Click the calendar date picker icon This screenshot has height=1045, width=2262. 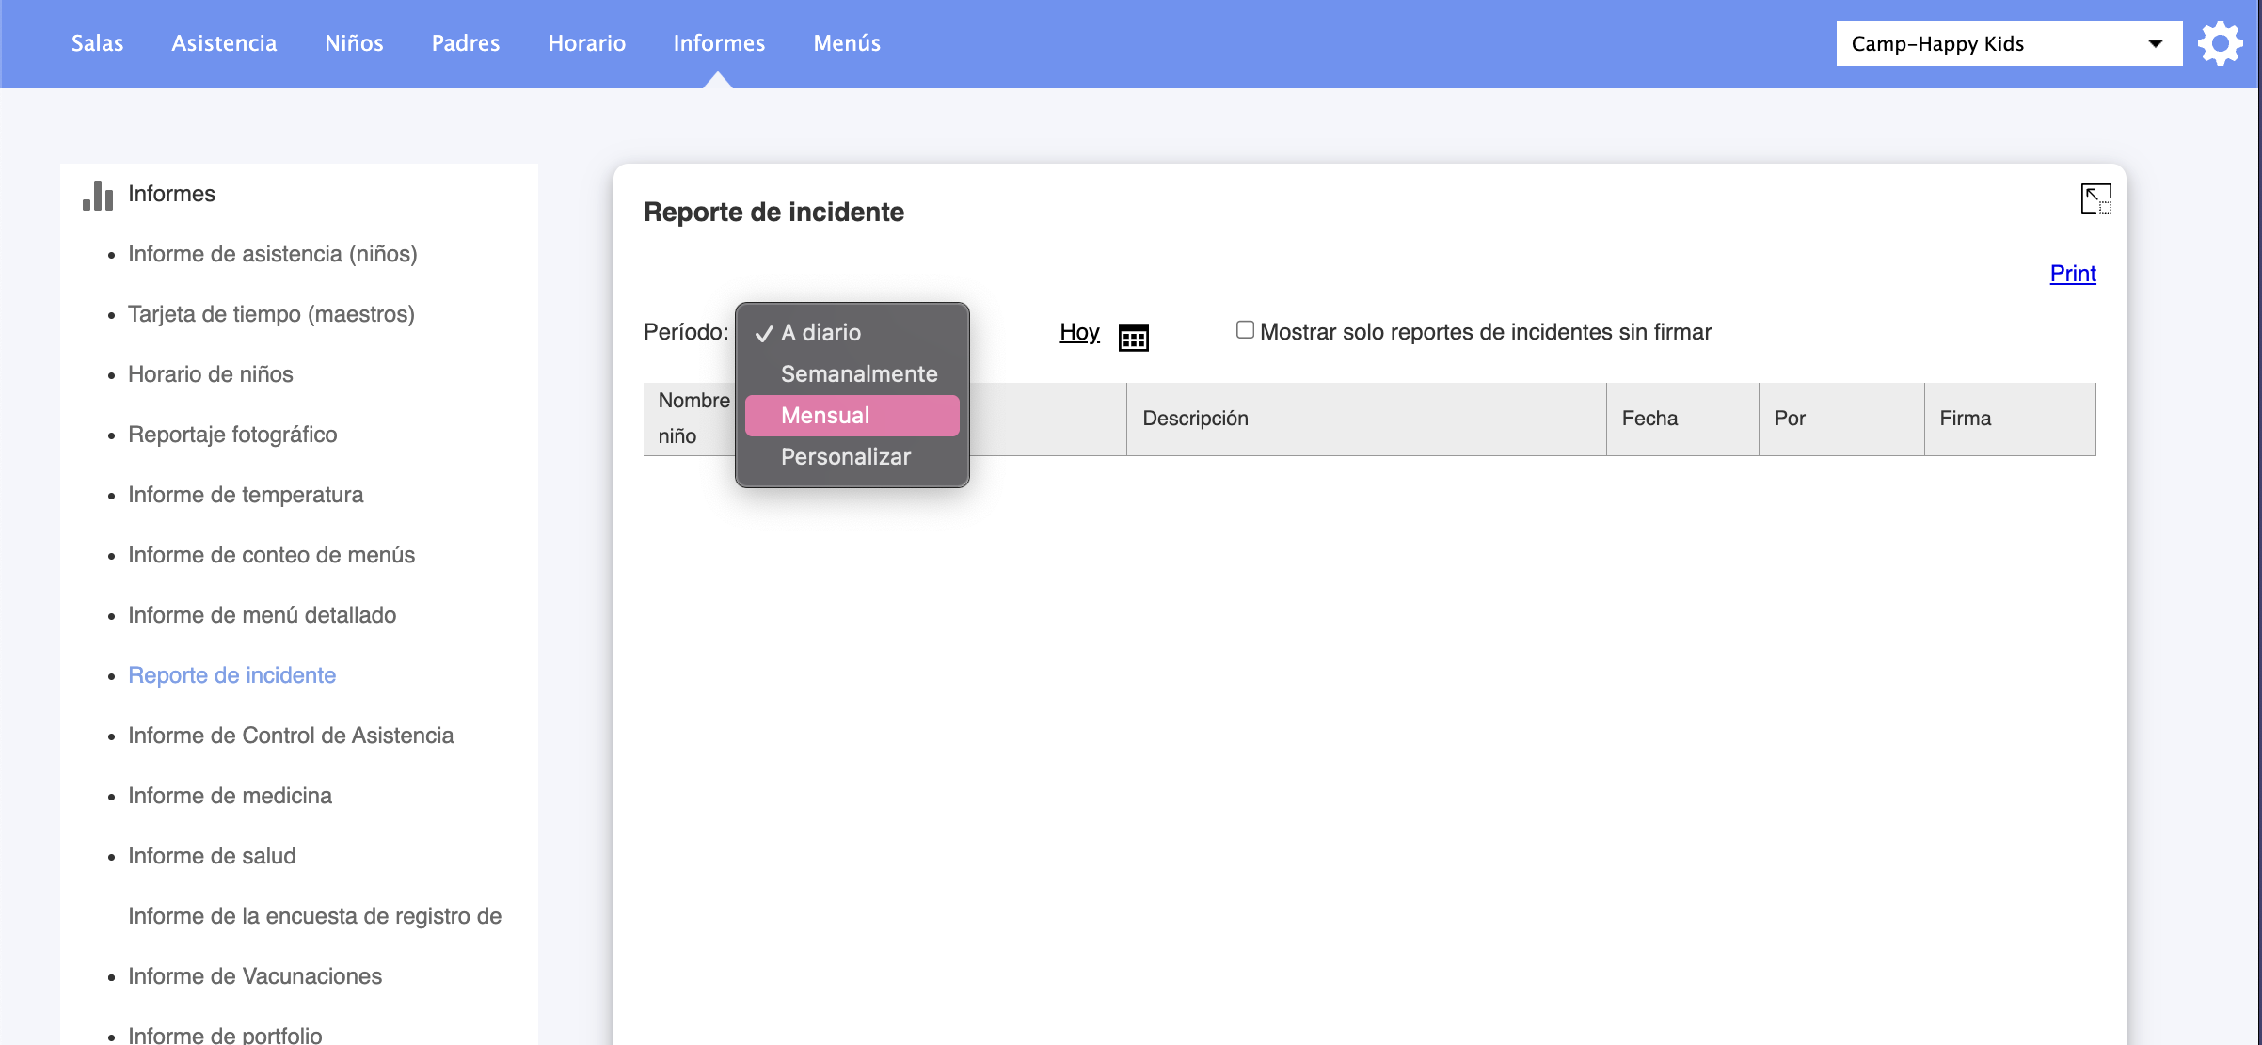click(x=1133, y=337)
